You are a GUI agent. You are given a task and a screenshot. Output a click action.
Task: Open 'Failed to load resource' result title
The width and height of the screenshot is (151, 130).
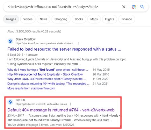64,49
